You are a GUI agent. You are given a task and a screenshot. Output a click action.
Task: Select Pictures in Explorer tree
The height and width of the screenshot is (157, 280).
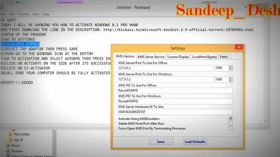coord(17,151)
